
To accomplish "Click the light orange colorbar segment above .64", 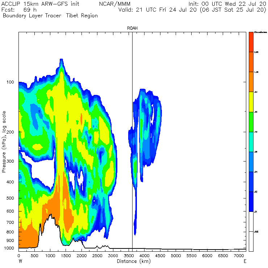I will point(251,82).
